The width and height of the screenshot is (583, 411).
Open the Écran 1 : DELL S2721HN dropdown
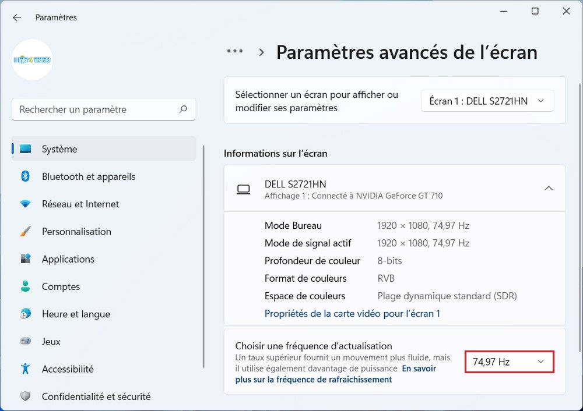[x=487, y=100]
